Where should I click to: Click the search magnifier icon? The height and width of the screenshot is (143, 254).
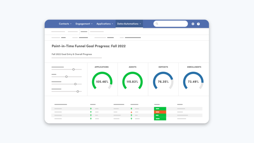tap(157, 24)
